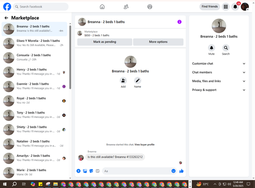This screenshot has width=255, height=188.
Task: Choose a GIF in the composer
Action: (x=97, y=171)
